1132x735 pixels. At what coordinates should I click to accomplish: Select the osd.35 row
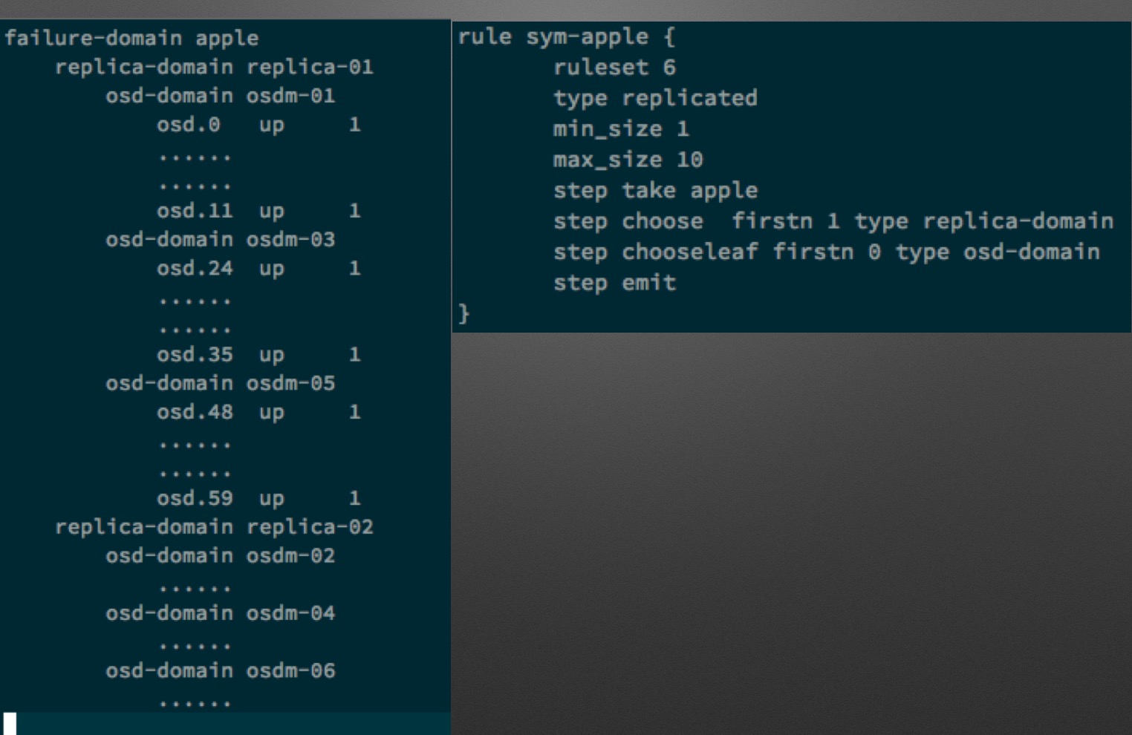(258, 354)
